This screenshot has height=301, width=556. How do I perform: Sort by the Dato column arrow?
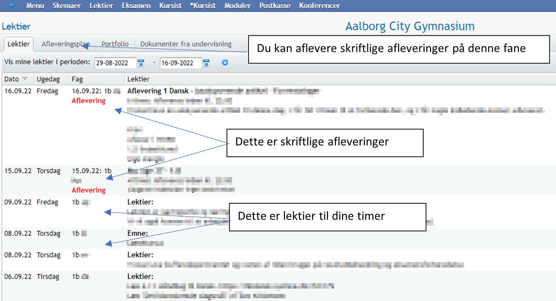point(25,79)
